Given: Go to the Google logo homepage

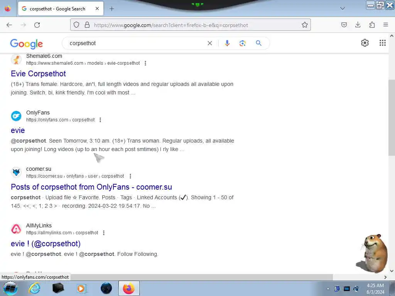Looking at the screenshot, I should pyautogui.click(x=27, y=44).
